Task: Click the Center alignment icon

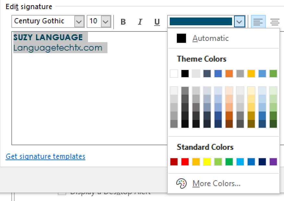Action: 275,22
